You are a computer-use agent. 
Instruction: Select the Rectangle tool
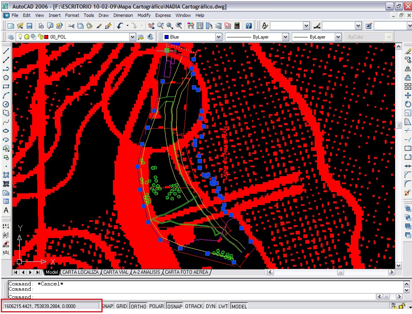(6, 86)
